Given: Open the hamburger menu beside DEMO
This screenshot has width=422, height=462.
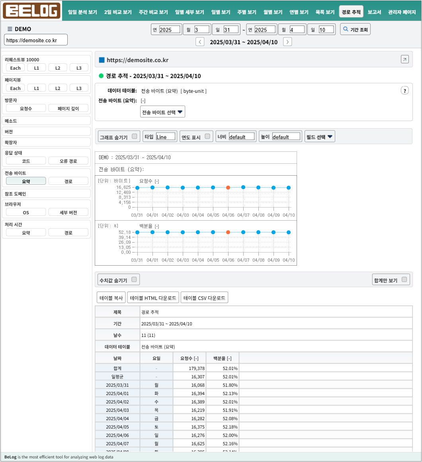Looking at the screenshot, I should pos(10,29).
